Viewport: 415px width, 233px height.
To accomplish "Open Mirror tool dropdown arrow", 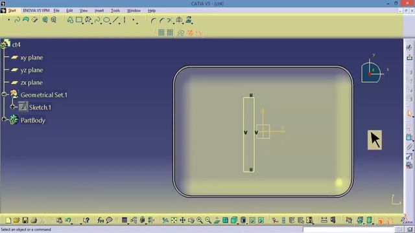I will pos(183,23).
